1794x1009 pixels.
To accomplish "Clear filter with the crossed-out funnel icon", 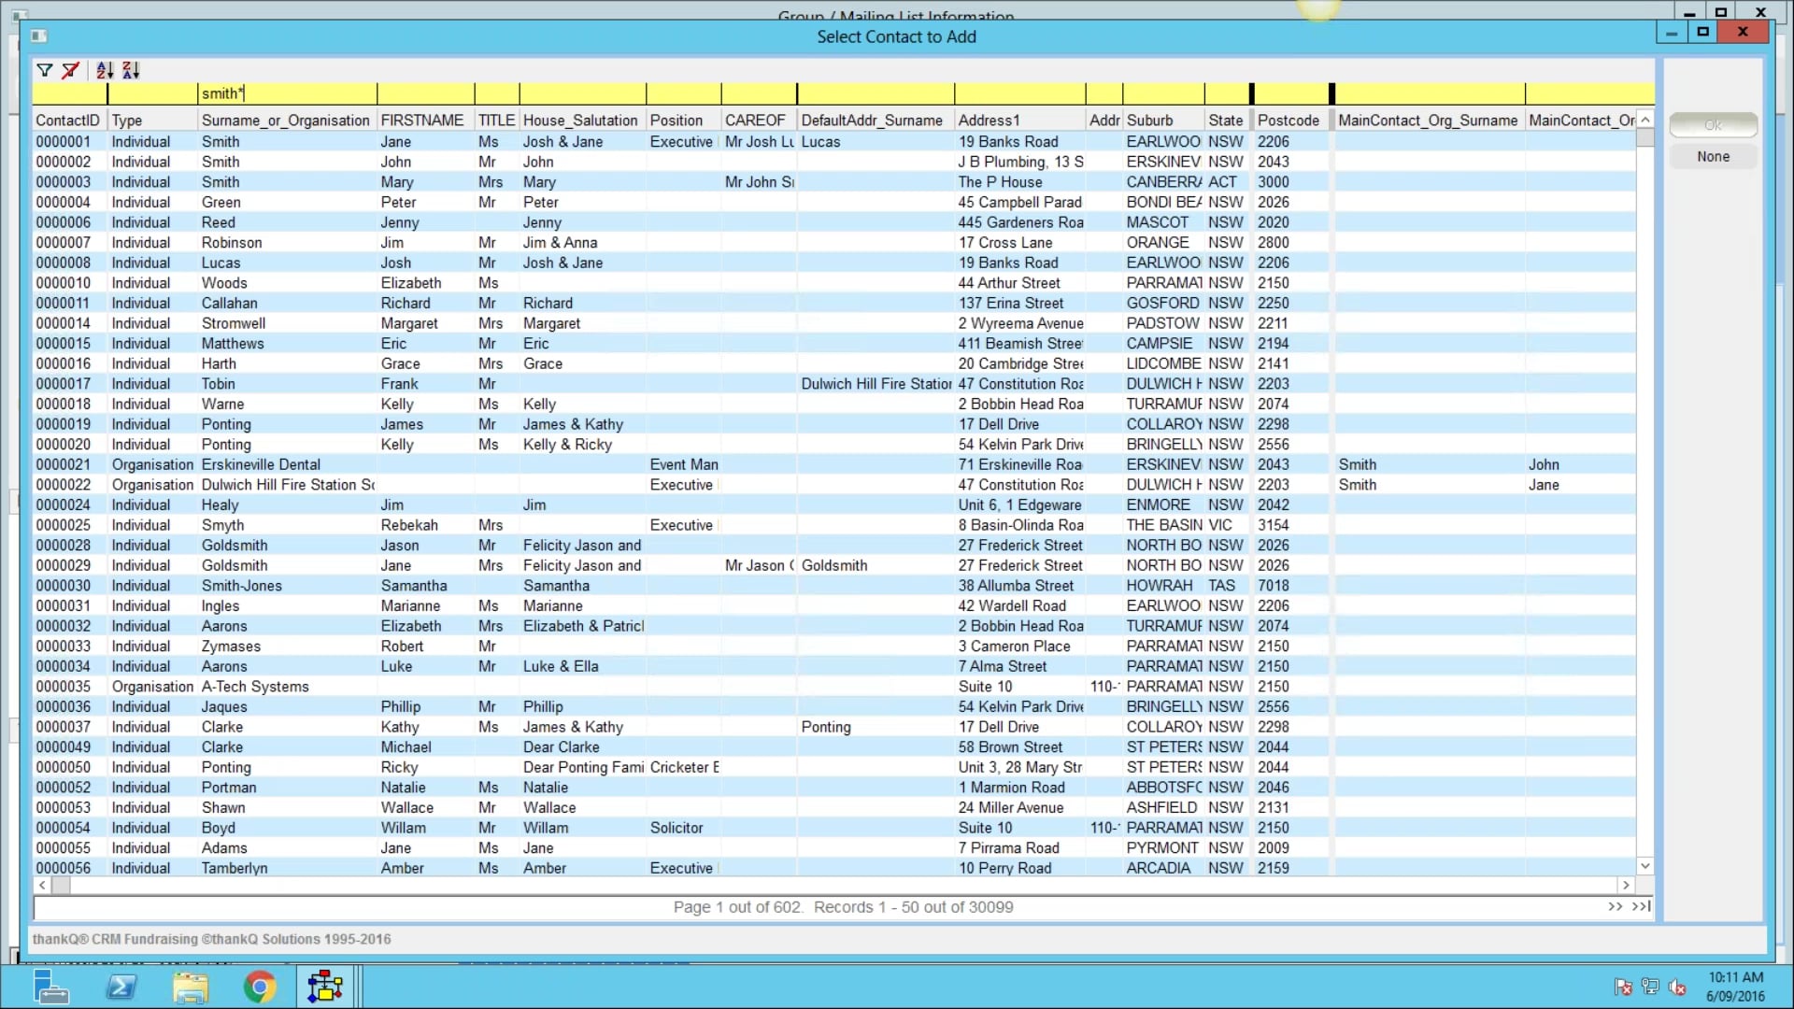I will click(x=70, y=70).
